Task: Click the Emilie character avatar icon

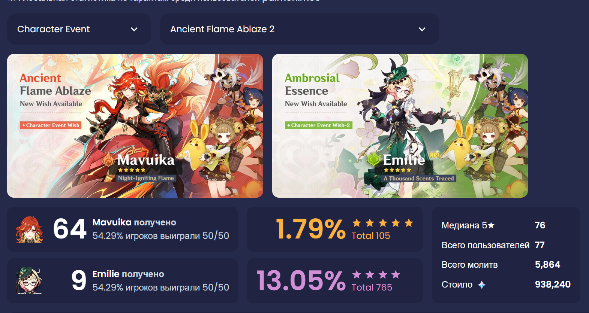Action: [x=29, y=281]
